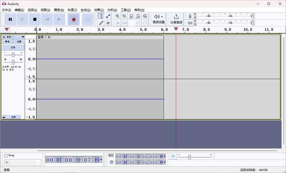Screen dimensions: 286x173
Task: Click the selection settings gear icon
Action: [x=112, y=162]
